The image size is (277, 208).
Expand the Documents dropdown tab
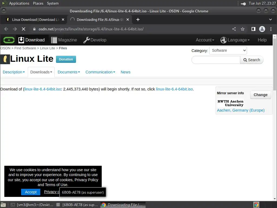69,72
